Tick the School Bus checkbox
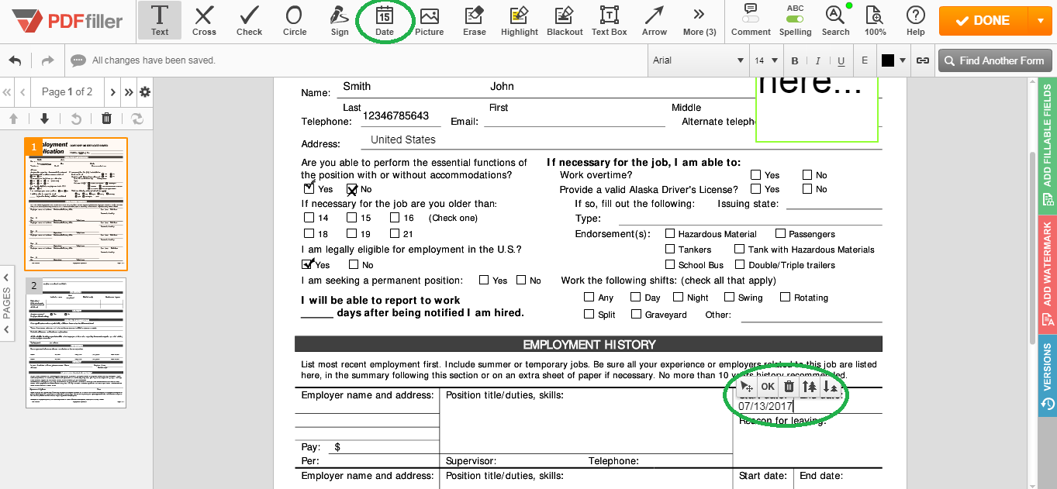Viewport: 1057px width, 489px height. [670, 264]
